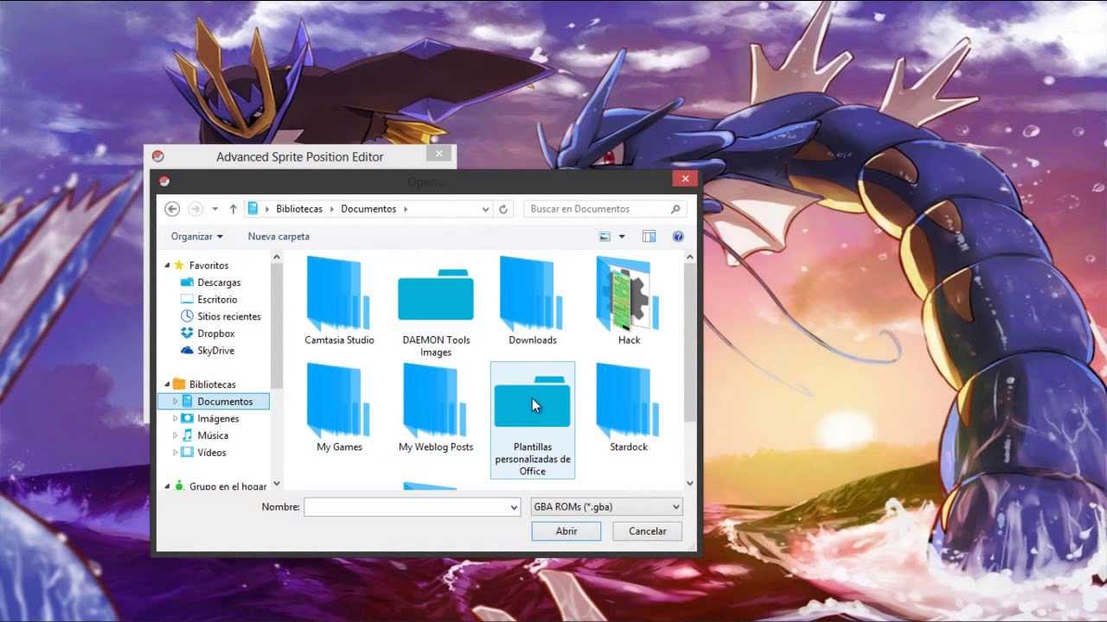Image resolution: width=1107 pixels, height=622 pixels.
Task: Open the recent locations dropdown arrow
Action: click(214, 209)
